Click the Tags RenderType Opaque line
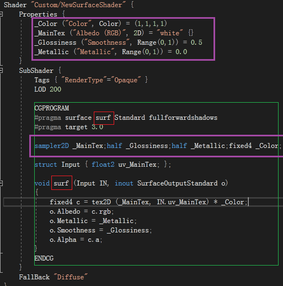 [x=91, y=80]
